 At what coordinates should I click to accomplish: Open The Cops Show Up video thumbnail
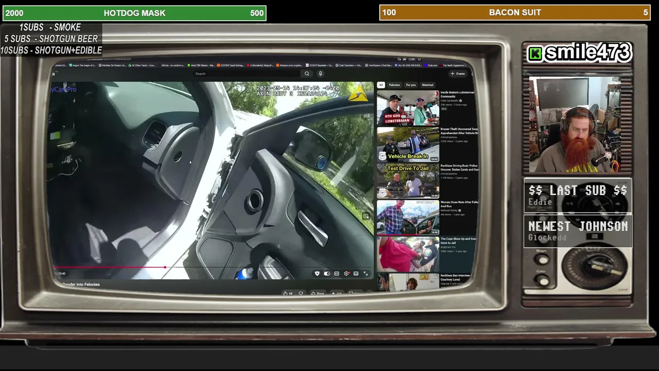[408, 254]
